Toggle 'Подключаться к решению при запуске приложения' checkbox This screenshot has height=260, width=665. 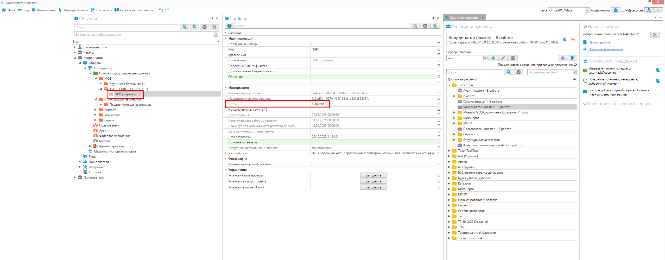(x=575, y=65)
